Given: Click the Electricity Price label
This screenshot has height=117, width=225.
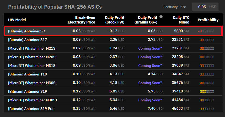Looking at the screenshot, I should pyautogui.click(x=174, y=7).
